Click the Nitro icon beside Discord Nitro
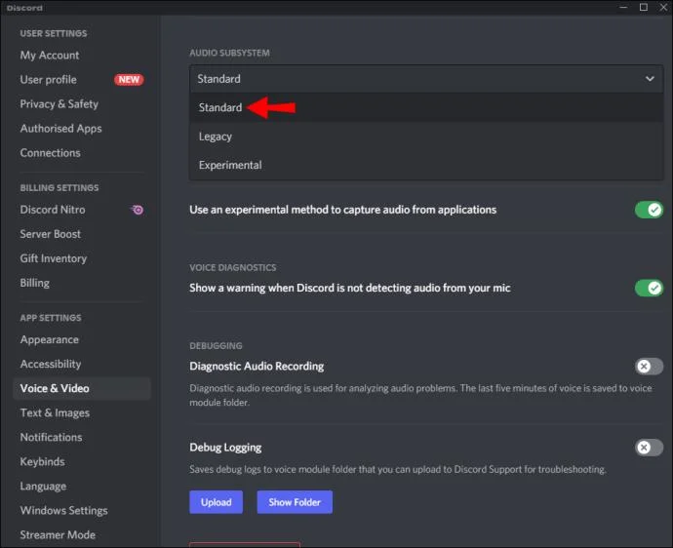673x548 pixels. pyautogui.click(x=138, y=210)
